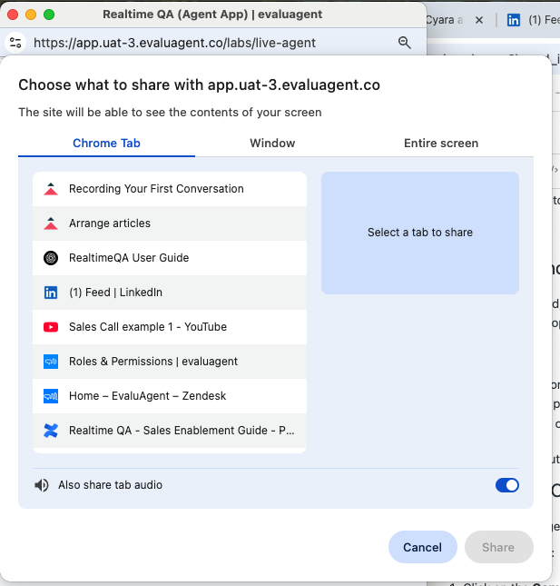Click the Home EvaluAgent Zendesk favicon
Image resolution: width=560 pixels, height=586 pixels.
(51, 396)
